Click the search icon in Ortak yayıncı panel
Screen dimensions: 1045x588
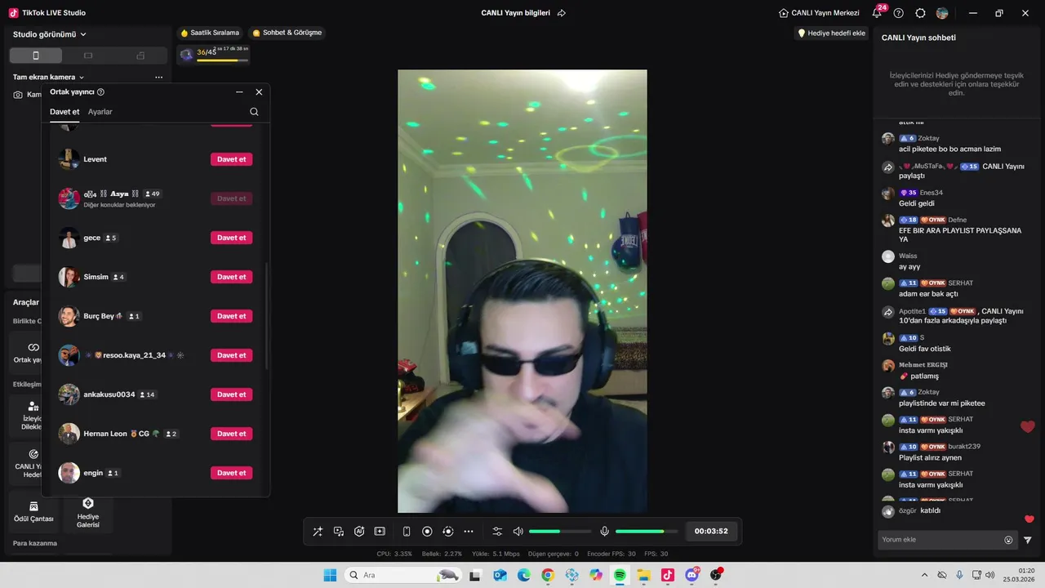(254, 112)
